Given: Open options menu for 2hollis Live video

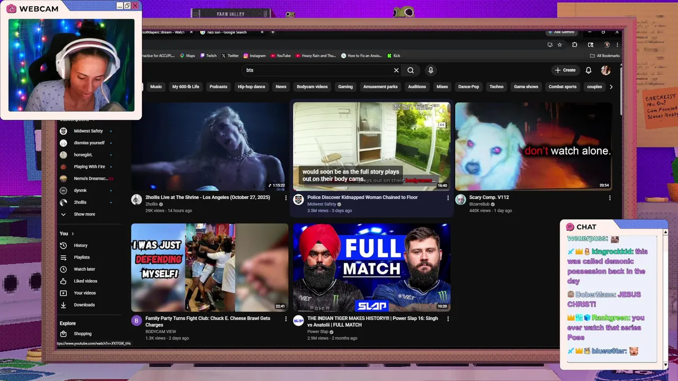Looking at the screenshot, I should tap(286, 198).
